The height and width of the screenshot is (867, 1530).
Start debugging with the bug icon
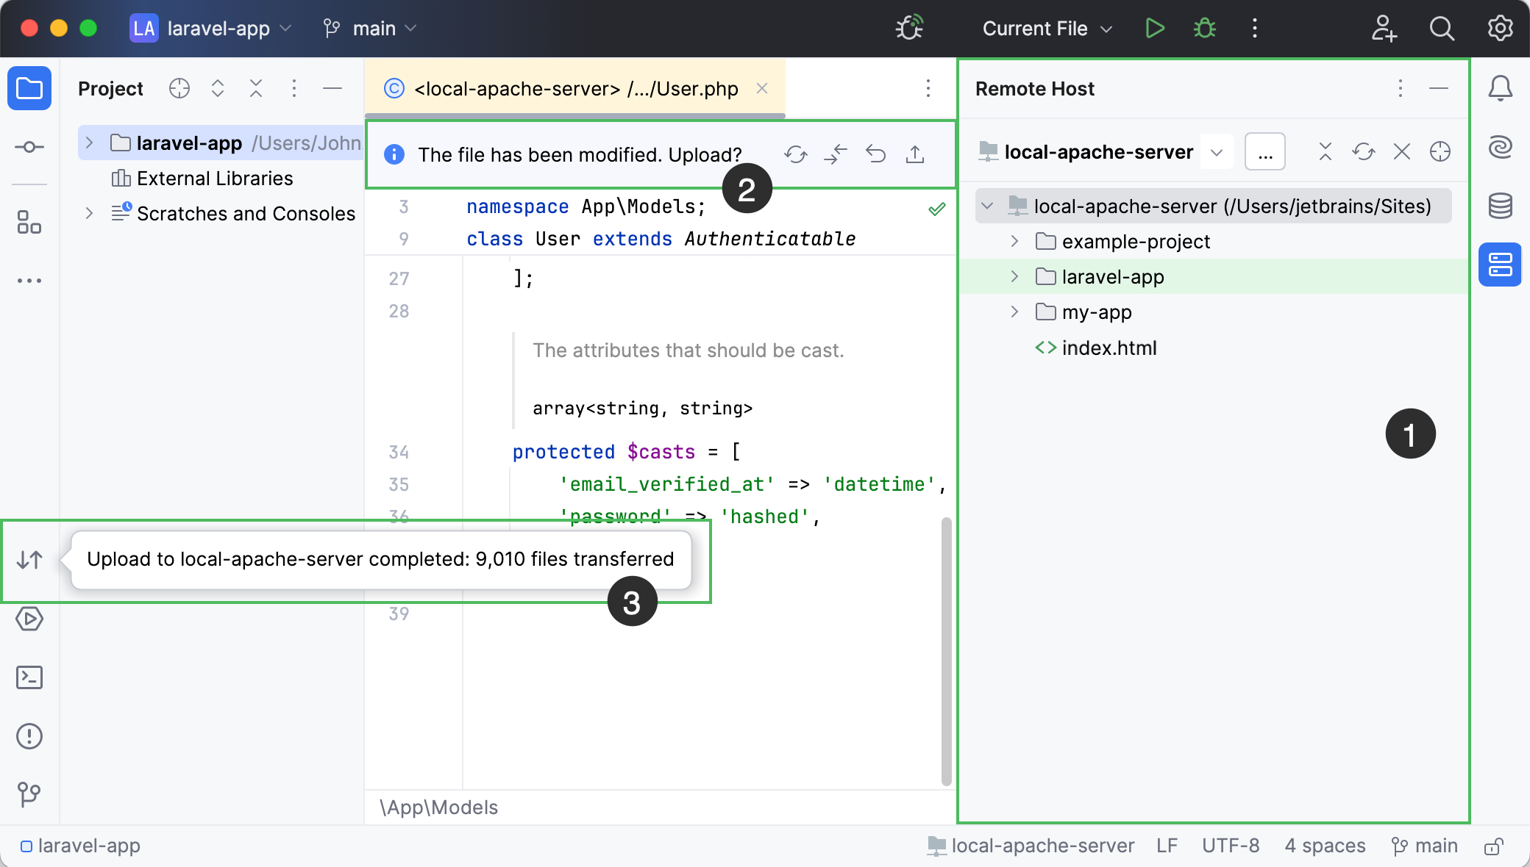[1205, 28]
